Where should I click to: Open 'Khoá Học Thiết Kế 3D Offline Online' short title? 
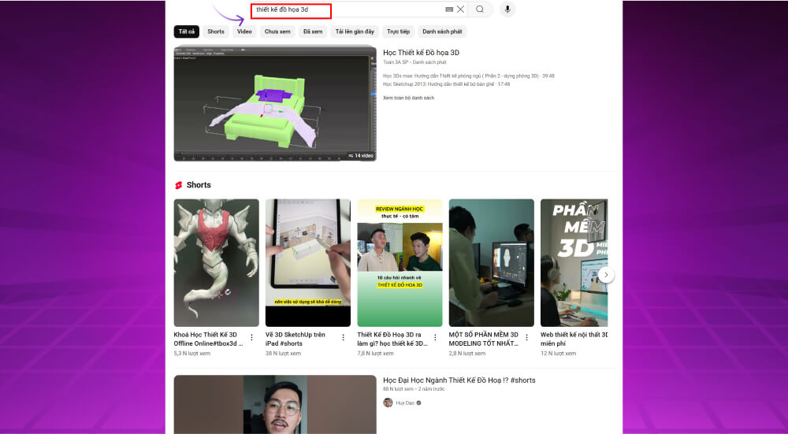[209, 339]
